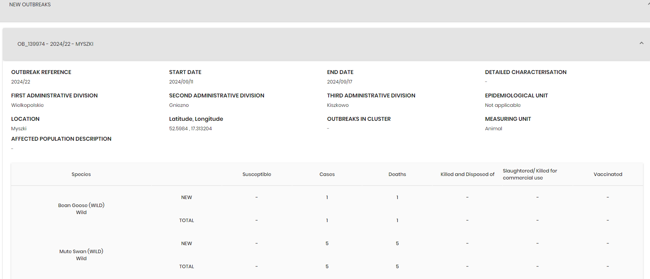Click the start date value 2024/09/11

pos(181,82)
